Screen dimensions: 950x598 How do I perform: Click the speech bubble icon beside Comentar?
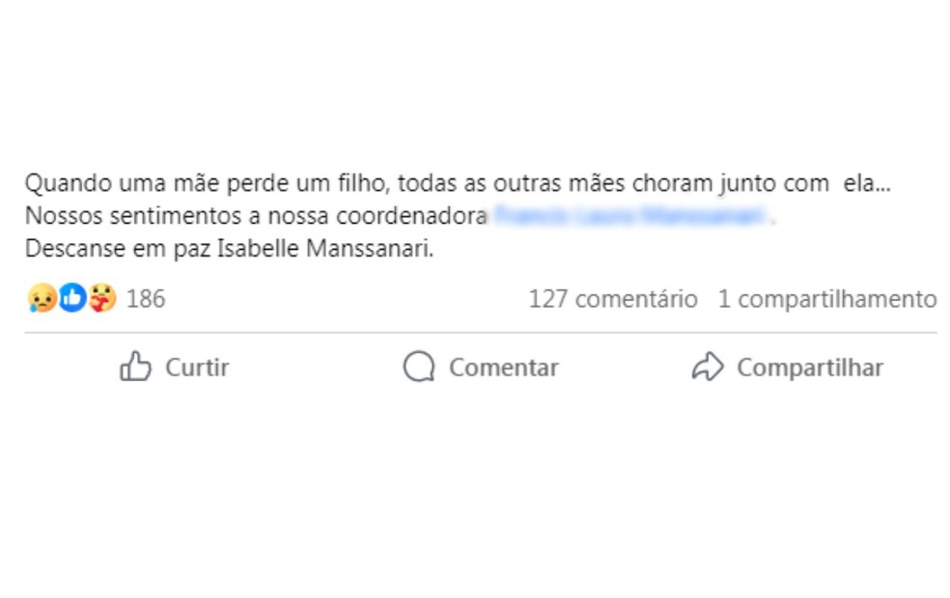[419, 367]
